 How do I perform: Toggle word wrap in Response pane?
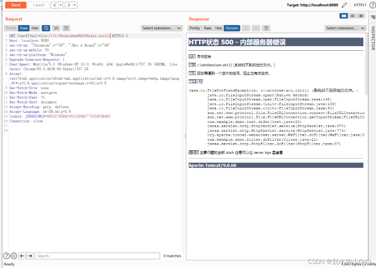[x=246, y=28]
